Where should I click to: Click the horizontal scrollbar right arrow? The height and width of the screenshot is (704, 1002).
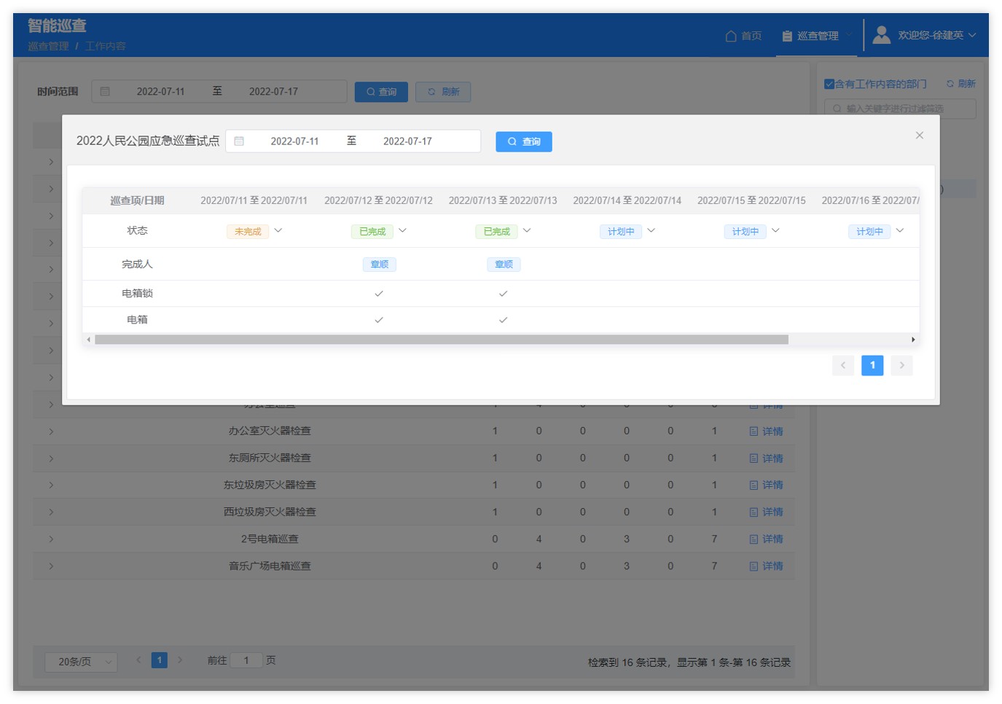[x=912, y=340]
